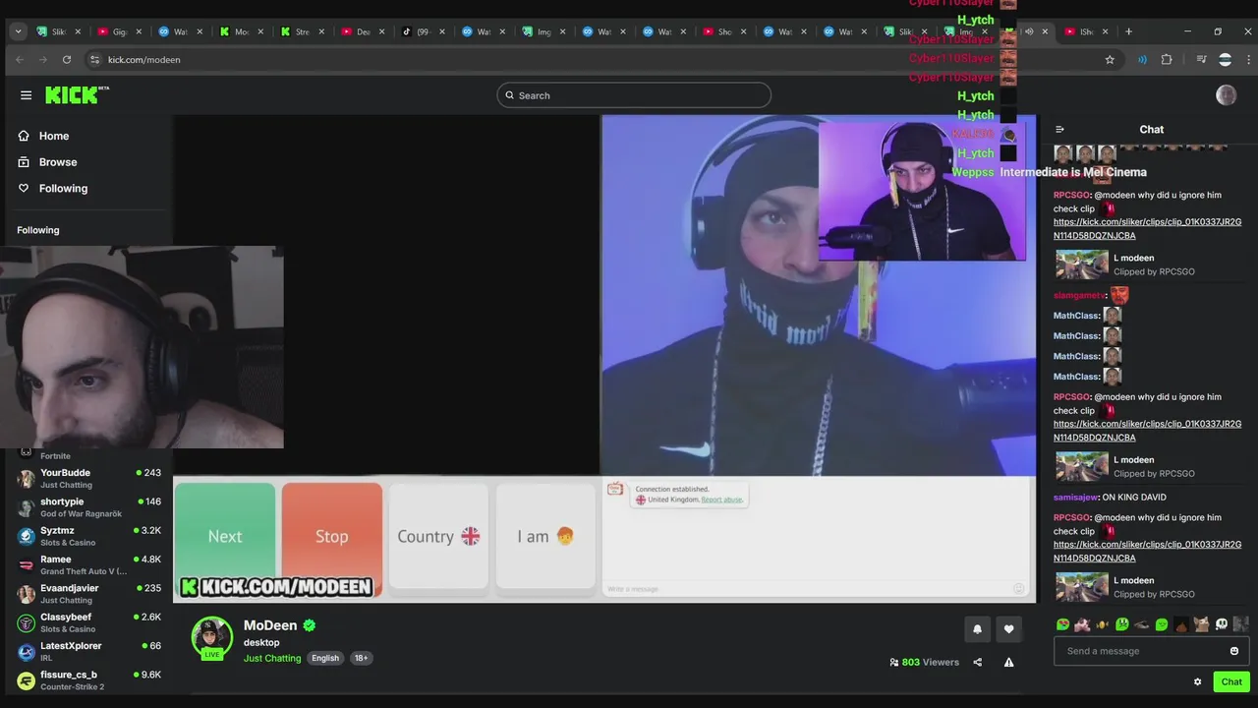Click the 803 Viewers count
The height and width of the screenshot is (708, 1258).
[x=924, y=662]
